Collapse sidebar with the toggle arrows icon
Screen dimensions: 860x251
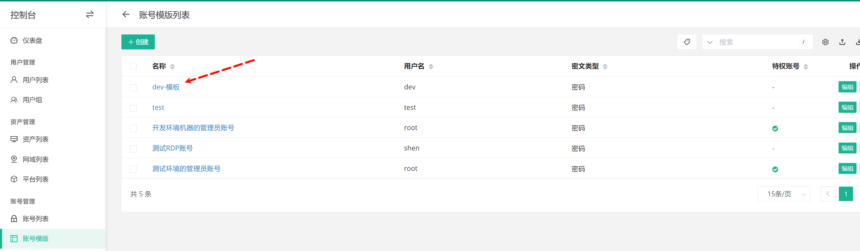pyautogui.click(x=90, y=15)
